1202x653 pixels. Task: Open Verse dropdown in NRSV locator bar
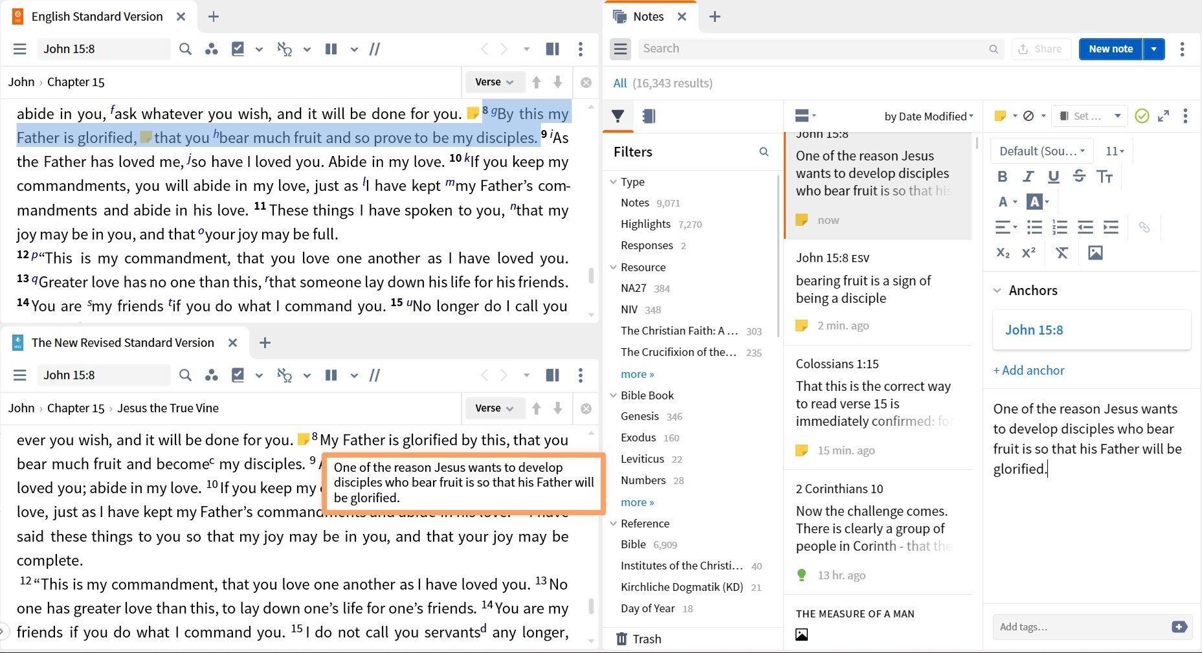(494, 408)
